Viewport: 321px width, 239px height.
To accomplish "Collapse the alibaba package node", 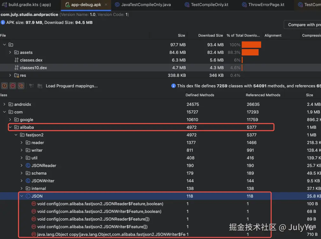I will (x=10, y=127).
